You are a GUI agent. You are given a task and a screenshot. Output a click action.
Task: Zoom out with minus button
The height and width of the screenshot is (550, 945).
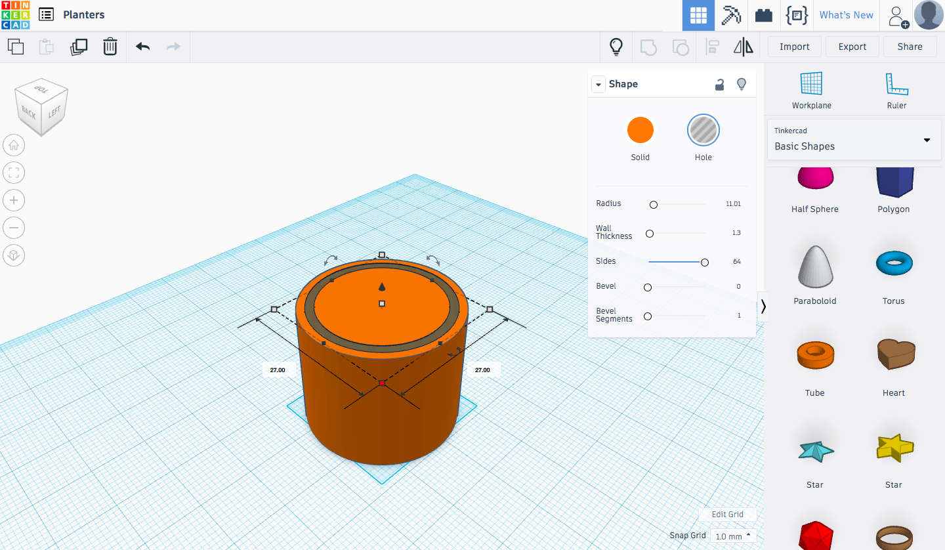coord(14,228)
